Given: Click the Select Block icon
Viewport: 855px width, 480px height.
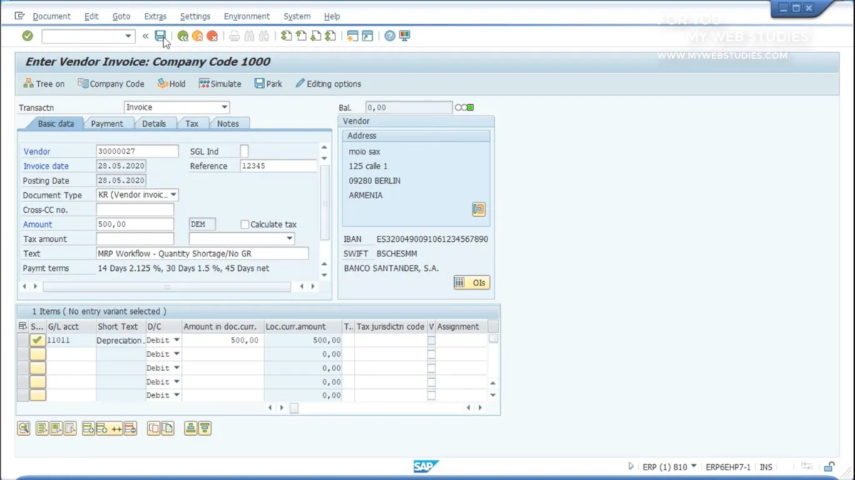Looking at the screenshot, I should (x=56, y=428).
